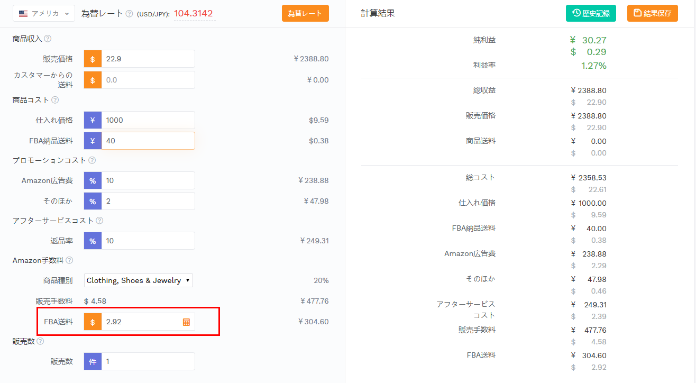Screen dimensions: 696x383
Task: Click the dollar icon of 販売価格 field
Action: point(93,59)
